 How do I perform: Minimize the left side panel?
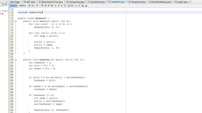click(7, 1)
